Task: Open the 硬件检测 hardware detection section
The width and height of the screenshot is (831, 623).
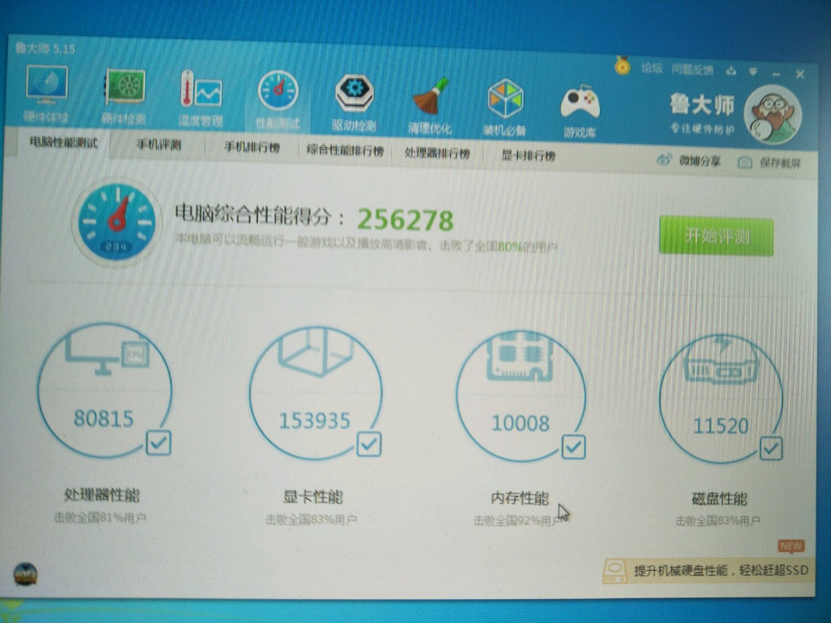Action: point(124,95)
